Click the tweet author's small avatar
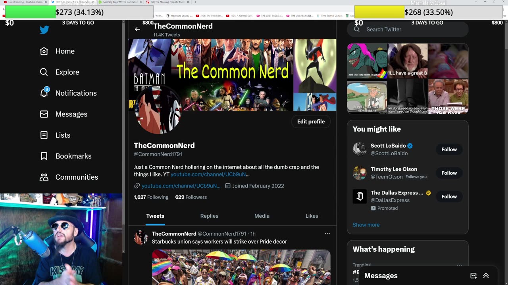This screenshot has height=285, width=508. (140, 237)
